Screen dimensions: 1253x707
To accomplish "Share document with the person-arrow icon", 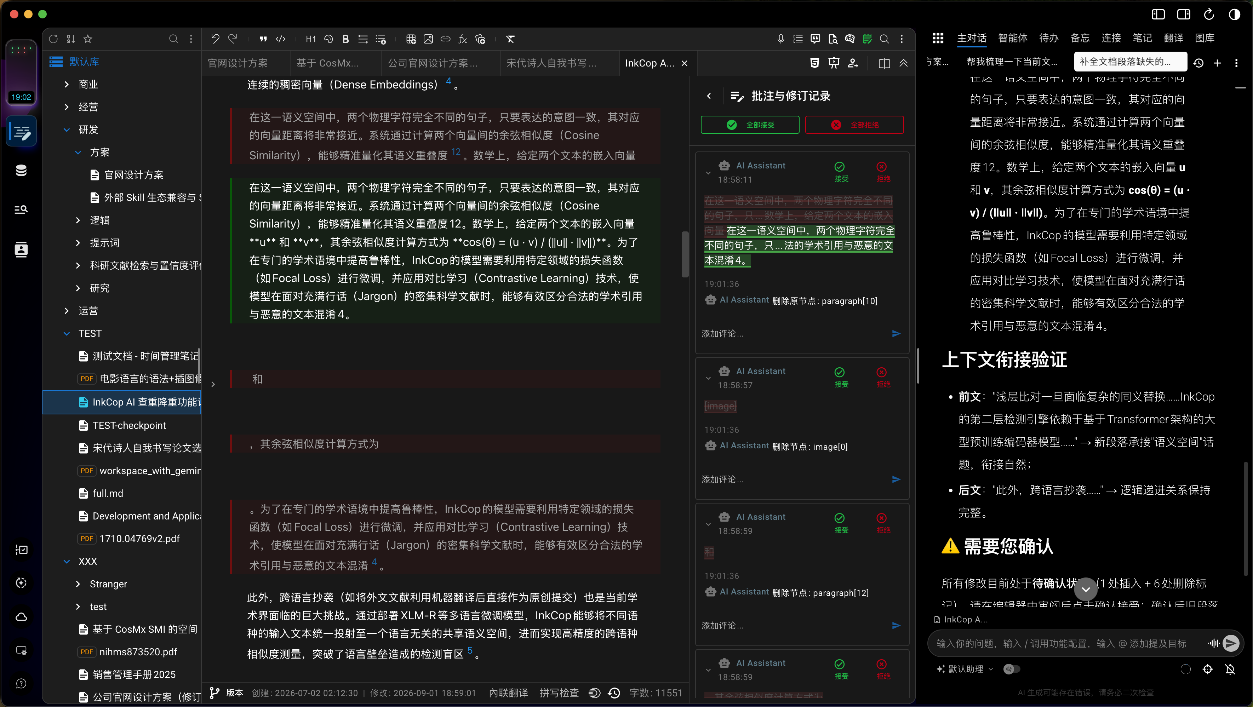I will point(853,63).
